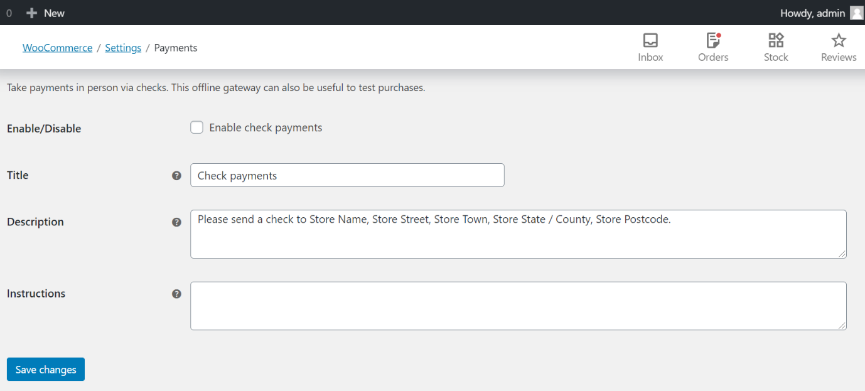
Task: Open the Howdy, admin account menu
Action: click(822, 13)
